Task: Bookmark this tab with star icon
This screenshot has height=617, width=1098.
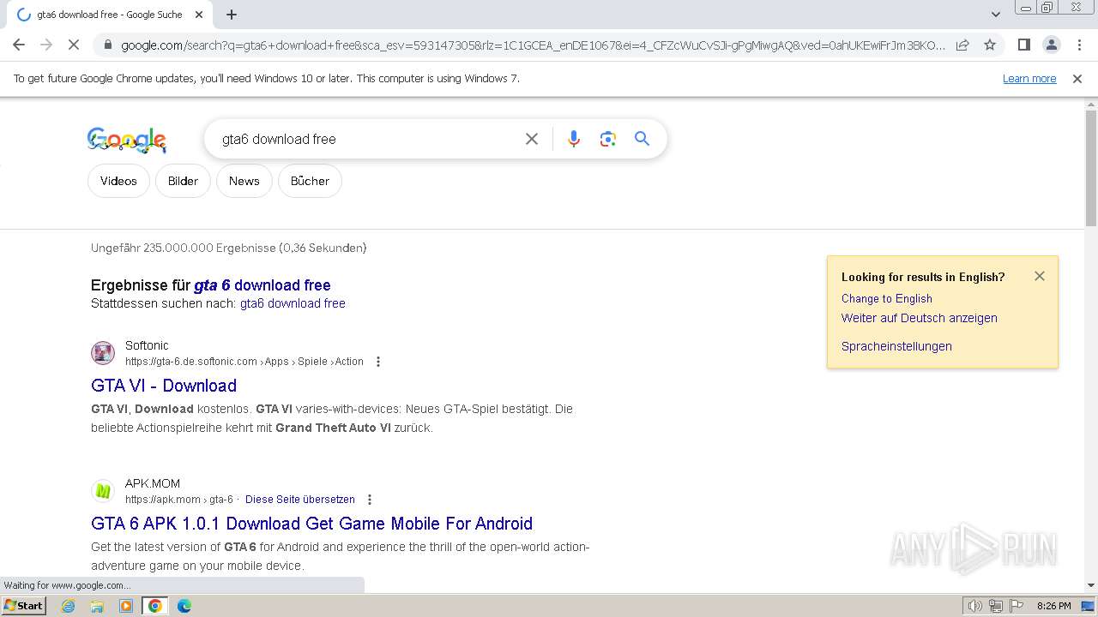Action: click(x=990, y=45)
